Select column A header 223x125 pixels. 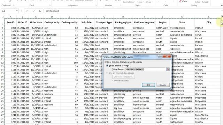pyautogui.click(x=10, y=17)
